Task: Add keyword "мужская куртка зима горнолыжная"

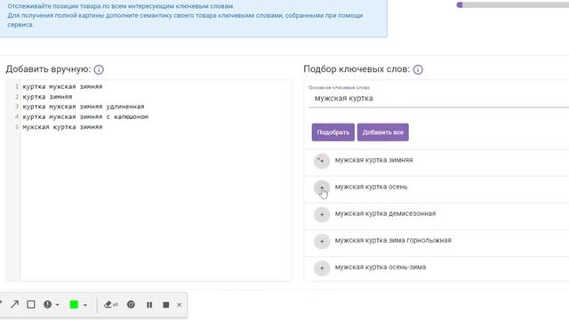Action: click(x=322, y=241)
